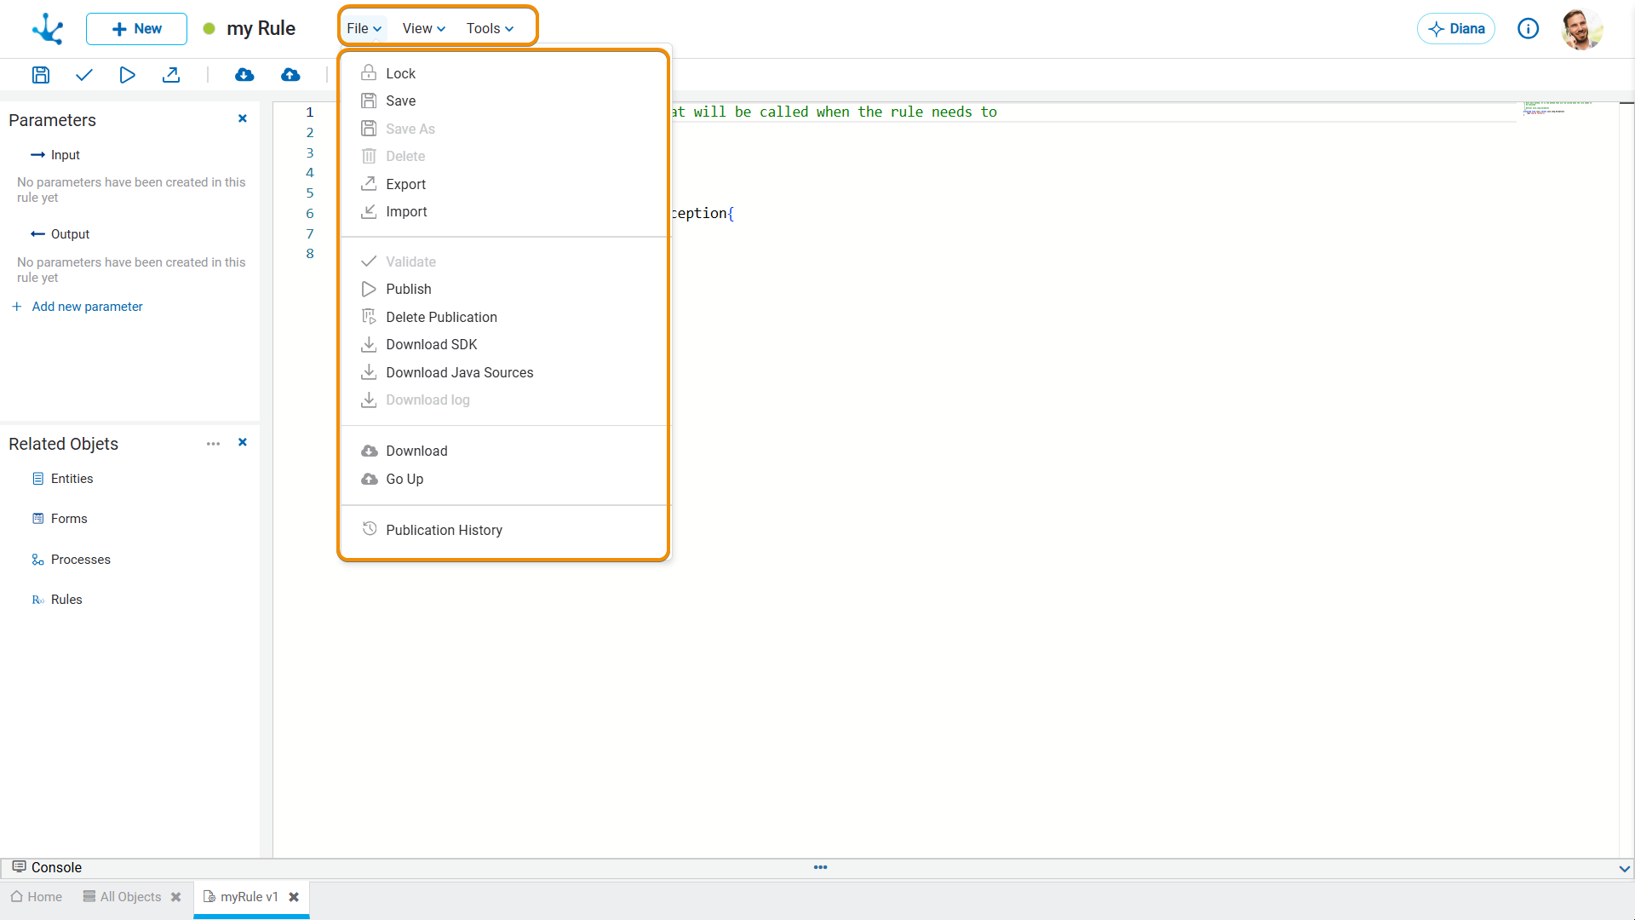The width and height of the screenshot is (1635, 920).
Task: Select Lock from File menu
Action: click(x=504, y=73)
